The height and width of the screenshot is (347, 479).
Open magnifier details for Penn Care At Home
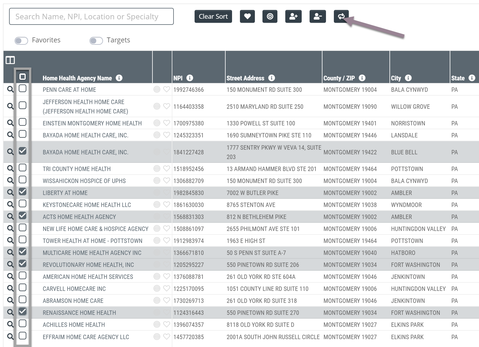pyautogui.click(x=10, y=89)
